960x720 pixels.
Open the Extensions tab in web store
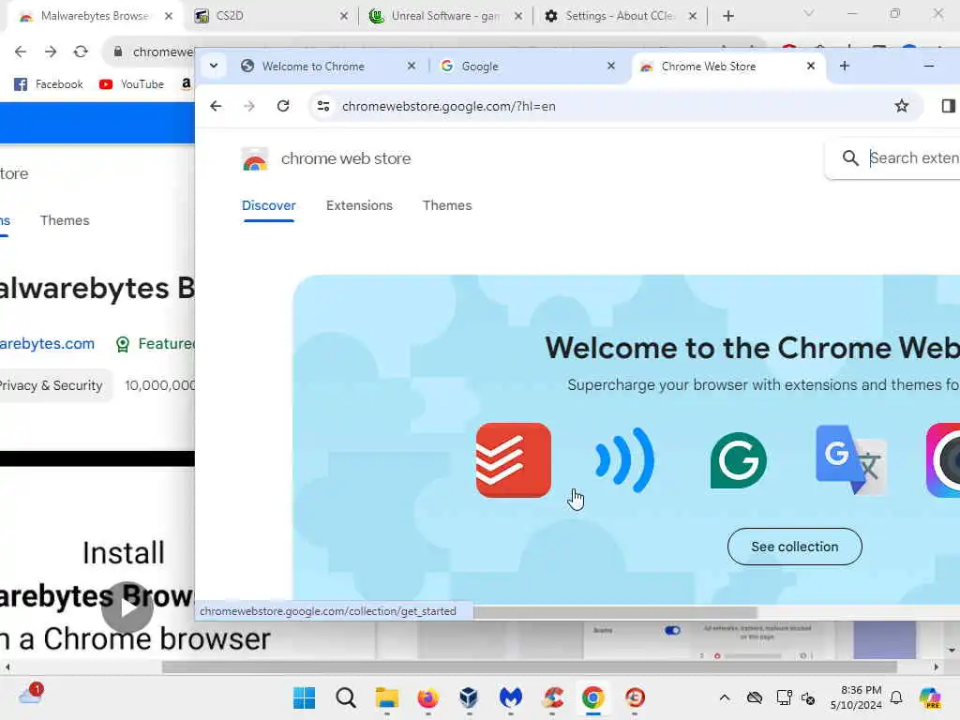coord(359,205)
